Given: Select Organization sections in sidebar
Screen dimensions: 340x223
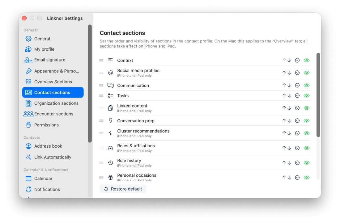Looking at the screenshot, I should pyautogui.click(x=53, y=103).
